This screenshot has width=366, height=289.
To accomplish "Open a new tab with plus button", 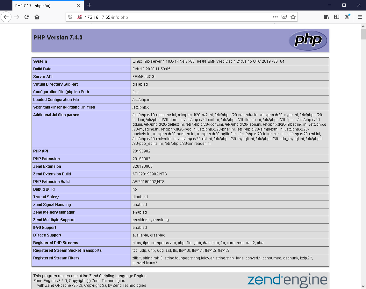I will click(x=89, y=5).
